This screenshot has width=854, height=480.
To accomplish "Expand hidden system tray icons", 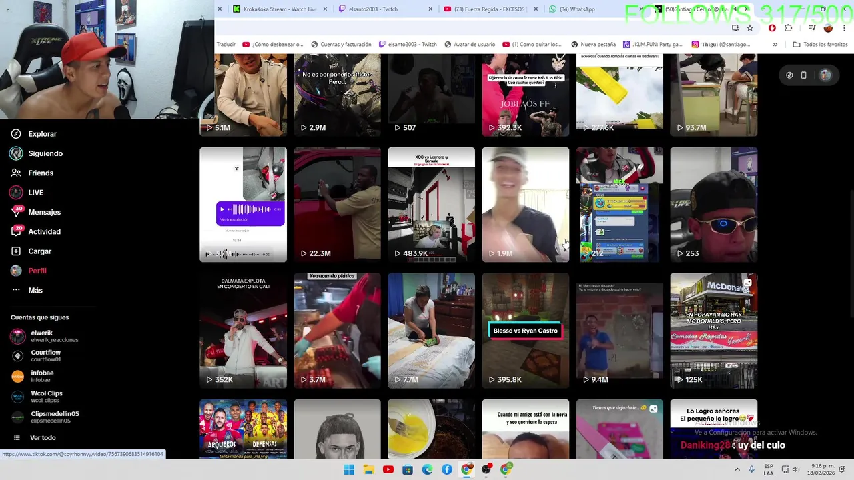I will pos(737,469).
